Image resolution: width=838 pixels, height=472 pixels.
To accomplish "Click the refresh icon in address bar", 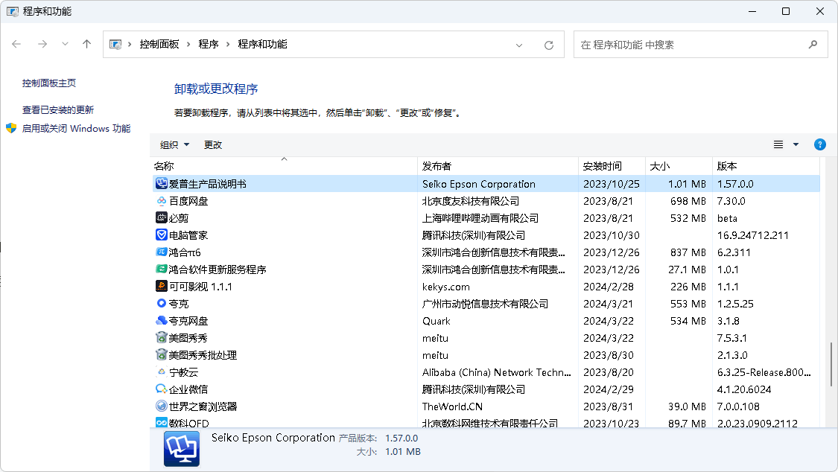I will tap(549, 45).
